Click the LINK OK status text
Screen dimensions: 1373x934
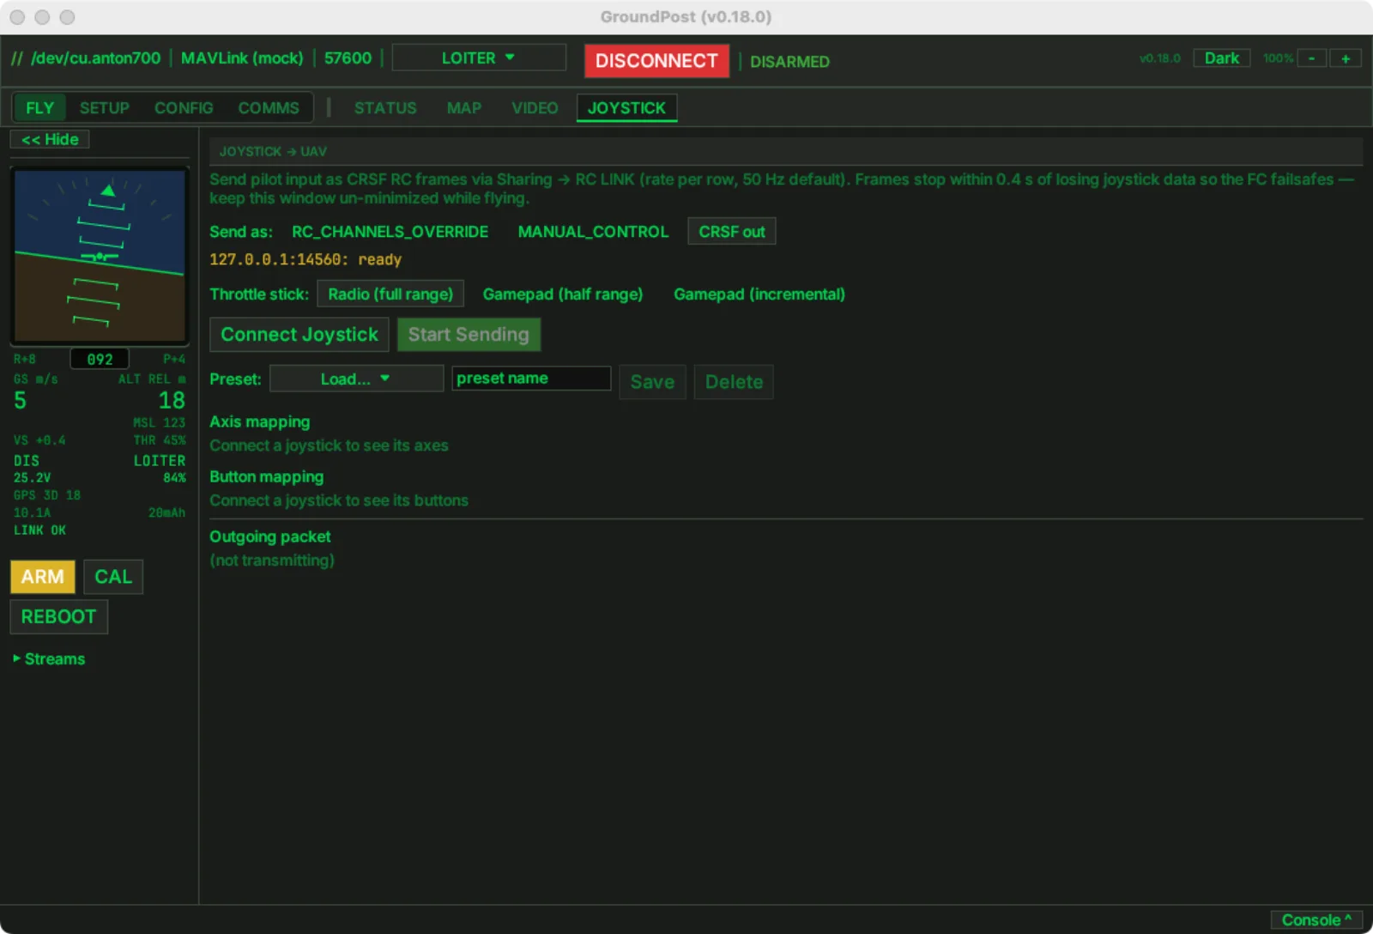[x=39, y=531]
